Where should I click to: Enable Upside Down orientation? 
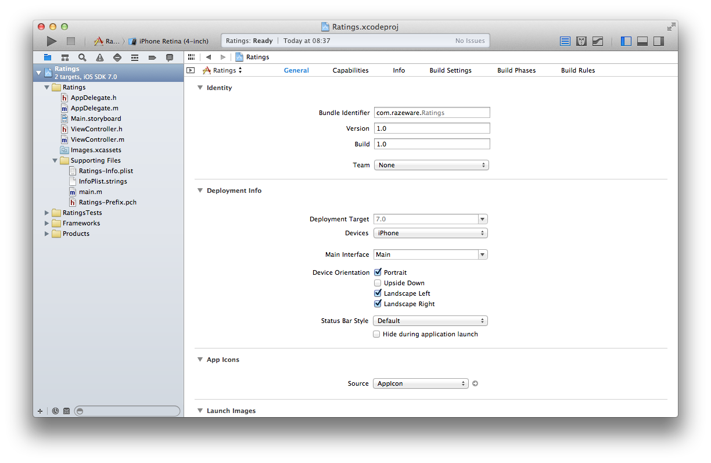378,283
